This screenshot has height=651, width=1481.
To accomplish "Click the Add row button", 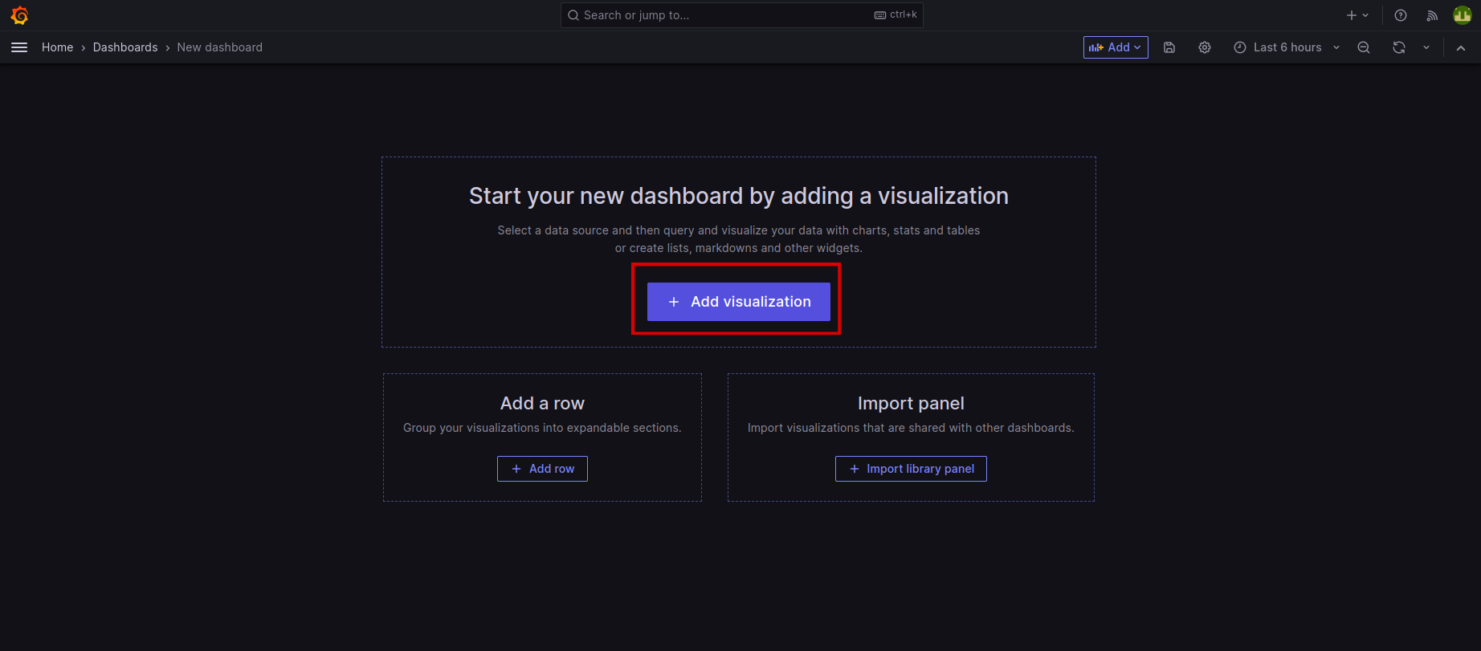I will coord(542,469).
